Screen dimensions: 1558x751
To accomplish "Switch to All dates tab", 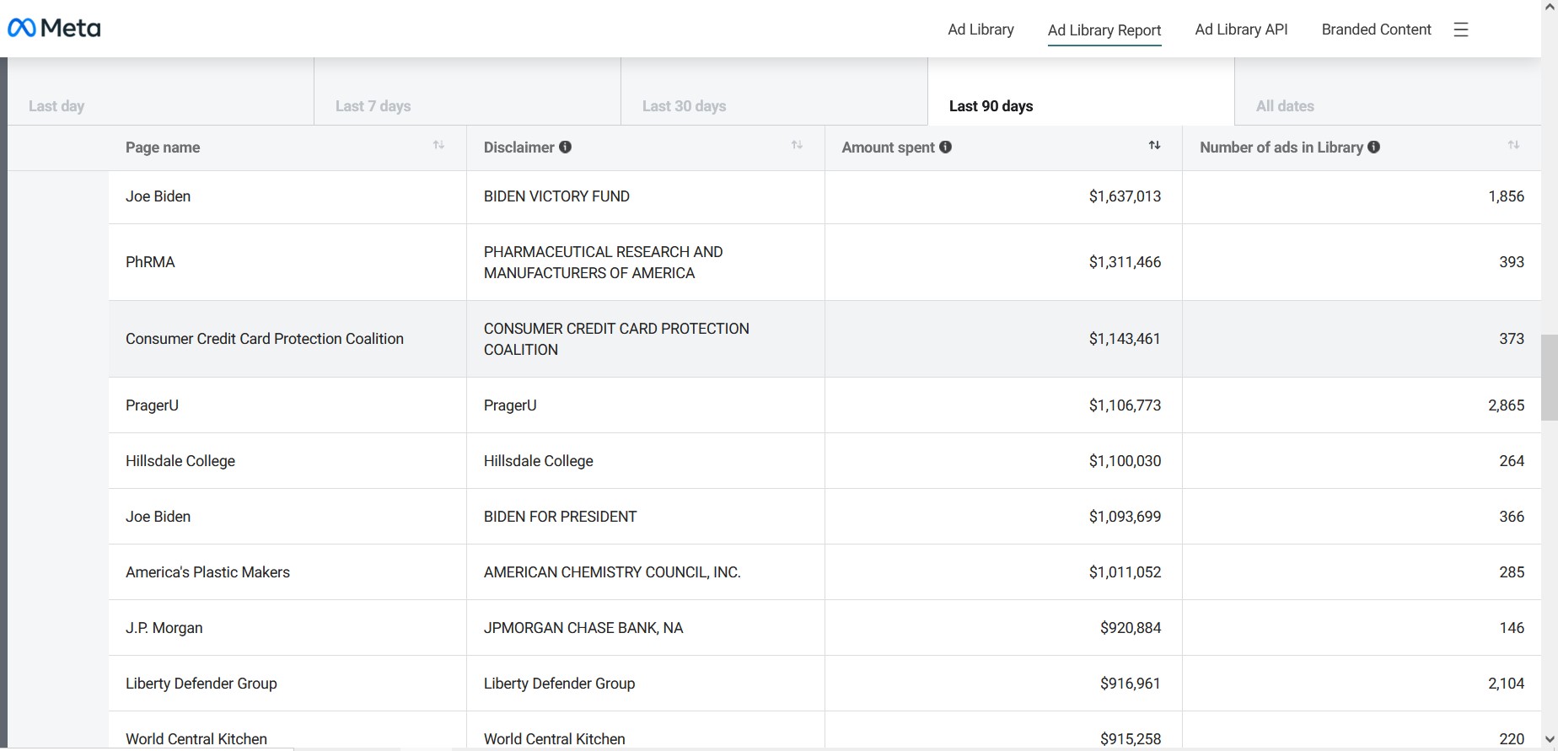I will (x=1388, y=91).
